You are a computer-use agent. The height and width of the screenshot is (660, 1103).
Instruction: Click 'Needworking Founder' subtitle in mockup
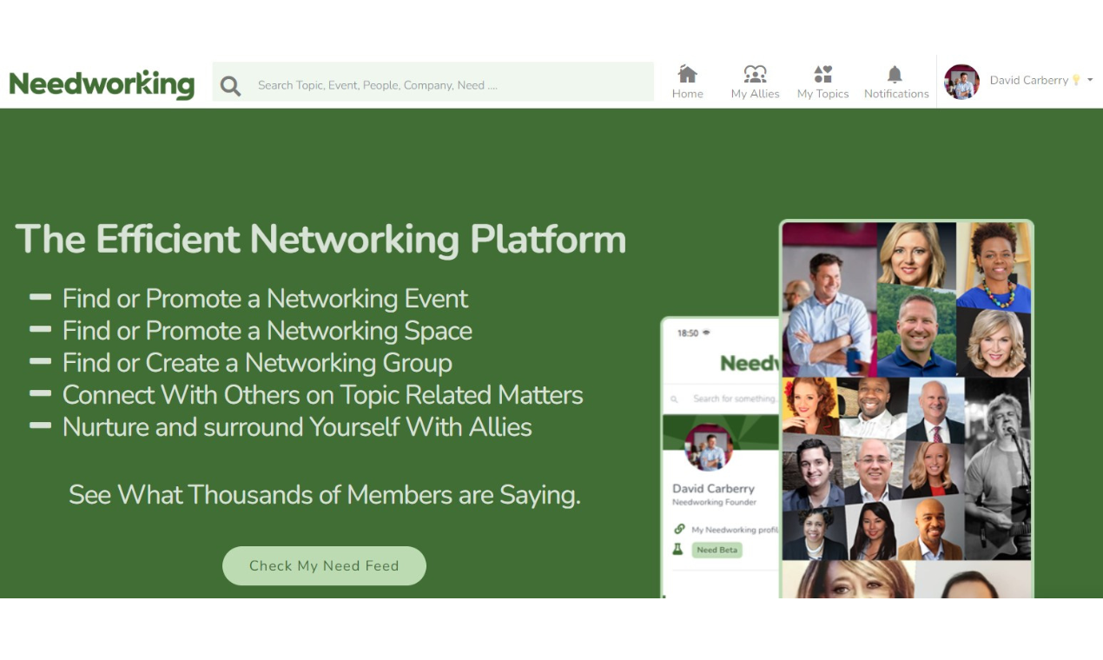tap(714, 503)
